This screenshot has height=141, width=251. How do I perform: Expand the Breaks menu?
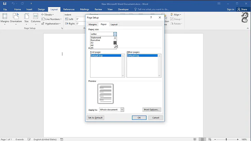[x=47, y=15]
